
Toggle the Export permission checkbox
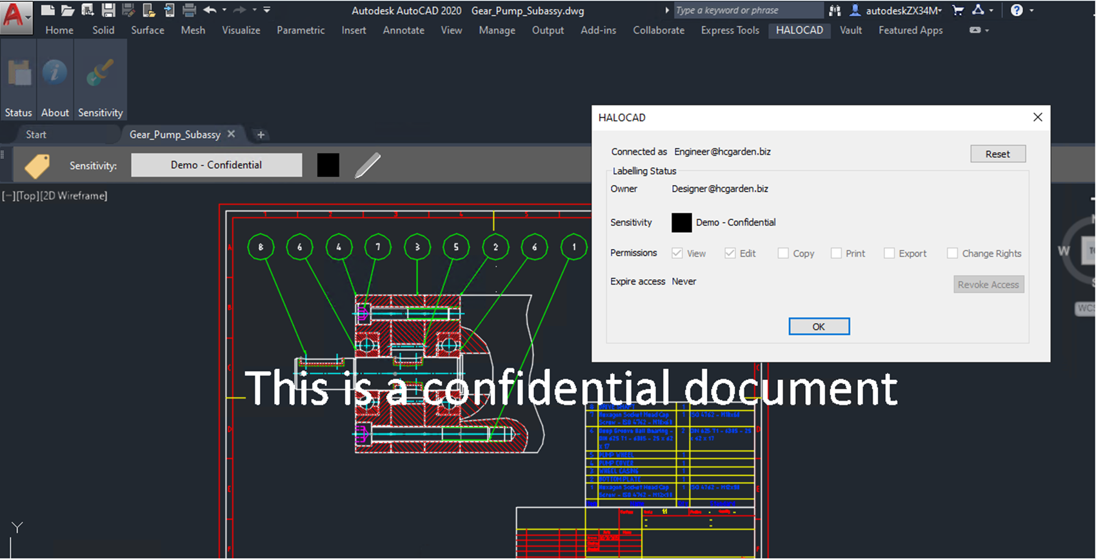[x=889, y=254]
